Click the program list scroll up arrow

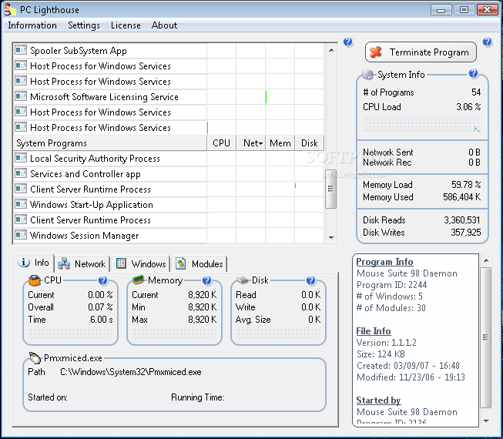point(331,50)
